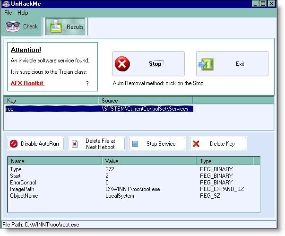Open the Help menu
Viewport: 285px width, 236px height.
[x=23, y=13]
